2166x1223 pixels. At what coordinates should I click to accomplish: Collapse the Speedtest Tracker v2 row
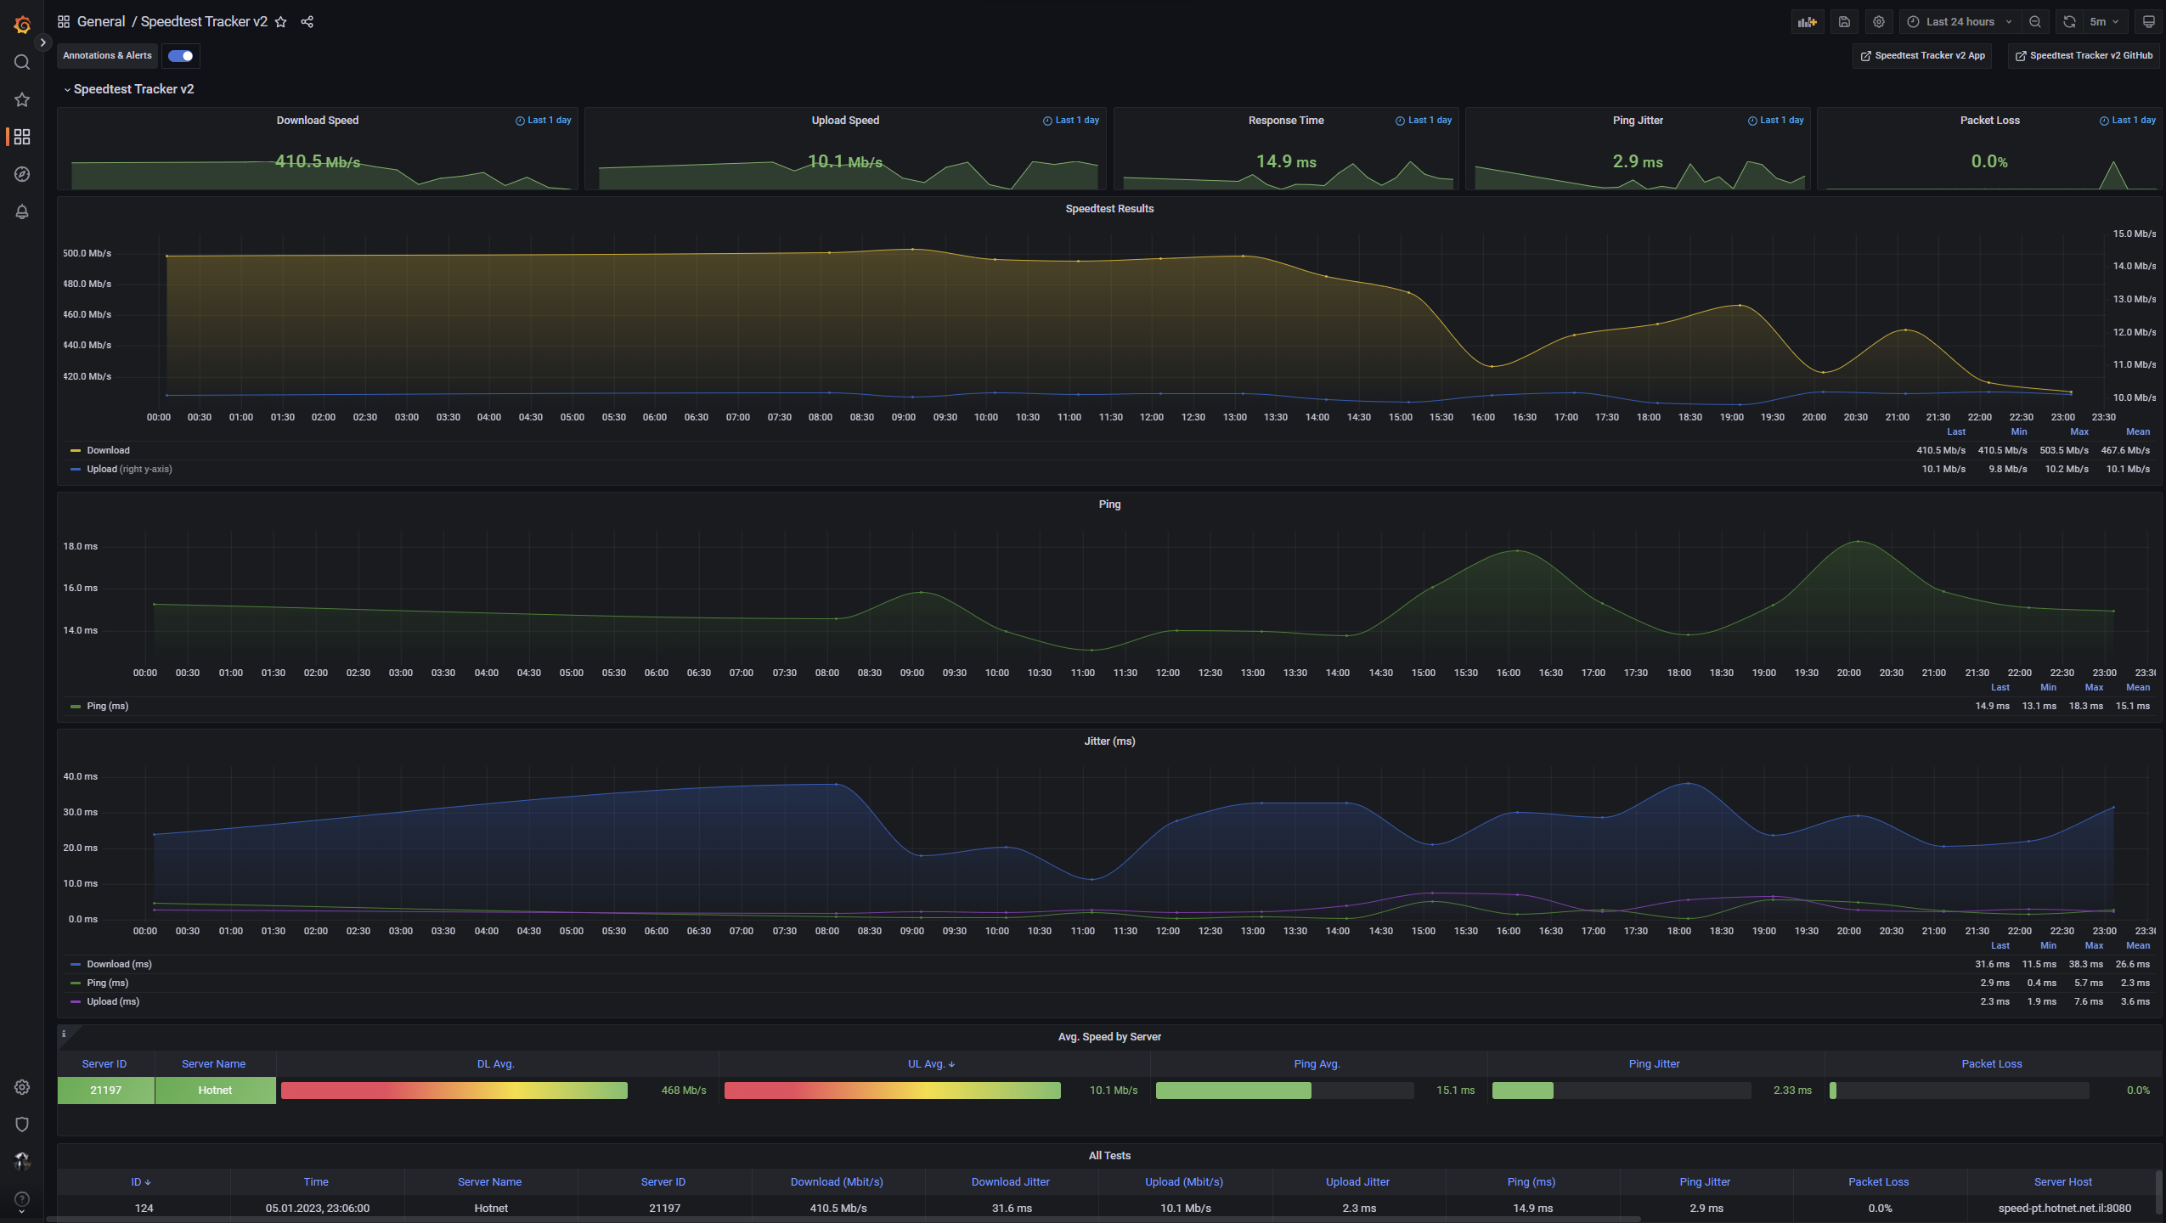(127, 89)
